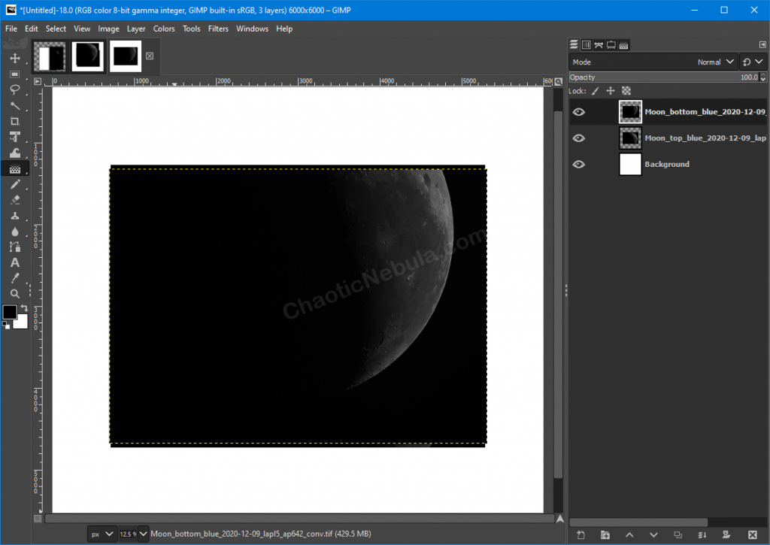The image size is (770, 545).
Task: Open the Filters menu
Action: [x=218, y=29]
